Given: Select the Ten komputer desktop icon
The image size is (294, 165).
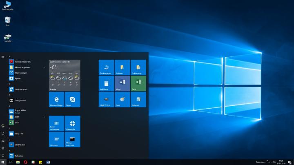Looking at the screenshot, I should click(x=8, y=6).
